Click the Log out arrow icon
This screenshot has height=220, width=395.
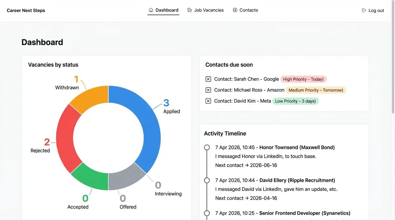(364, 11)
